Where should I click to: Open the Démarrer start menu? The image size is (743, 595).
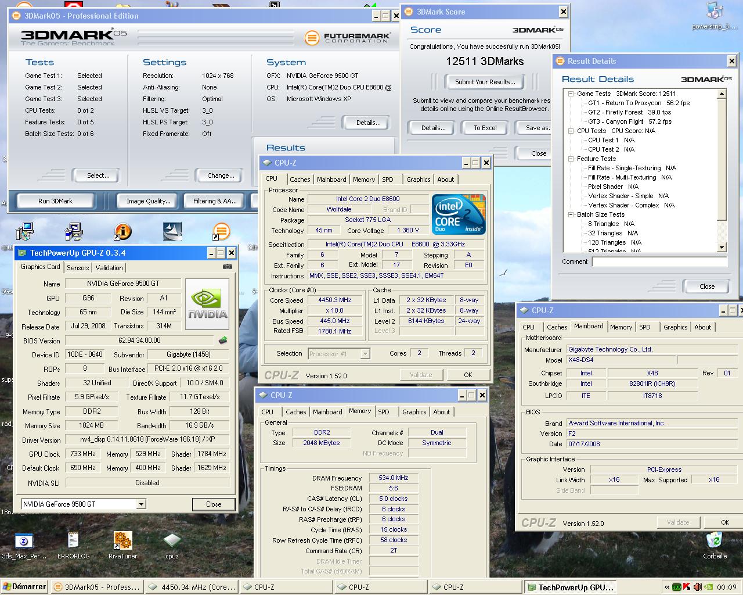pos(24,587)
